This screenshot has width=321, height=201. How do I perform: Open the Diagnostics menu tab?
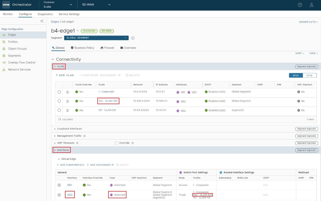45,14
